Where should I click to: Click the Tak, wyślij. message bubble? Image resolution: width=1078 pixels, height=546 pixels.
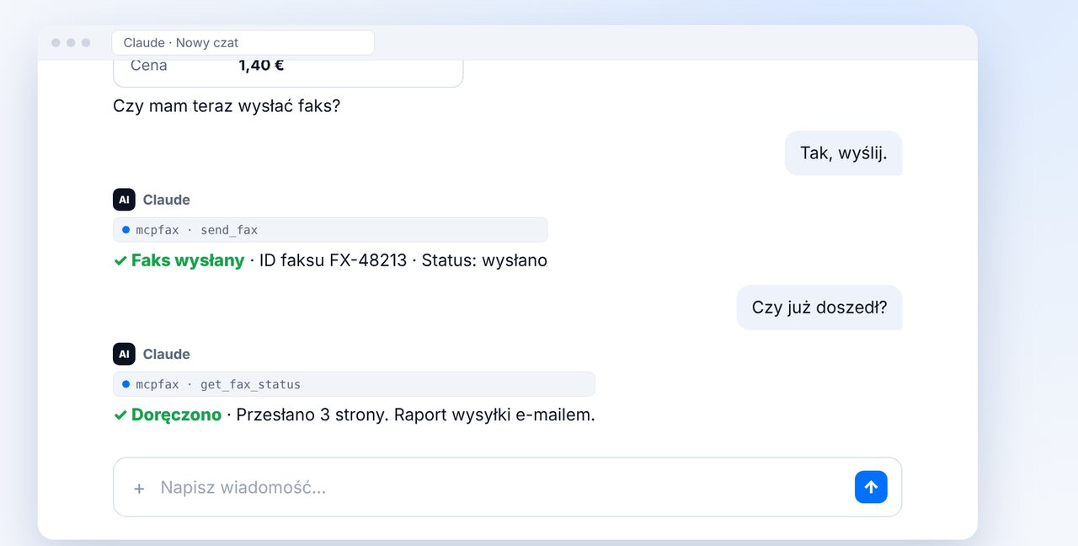[x=843, y=153]
